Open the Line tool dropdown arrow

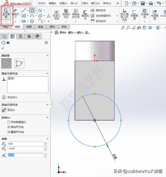[x=27, y=10]
